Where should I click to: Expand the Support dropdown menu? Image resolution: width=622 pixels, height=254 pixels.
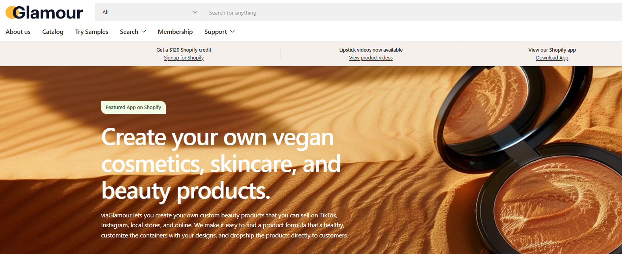coord(219,32)
